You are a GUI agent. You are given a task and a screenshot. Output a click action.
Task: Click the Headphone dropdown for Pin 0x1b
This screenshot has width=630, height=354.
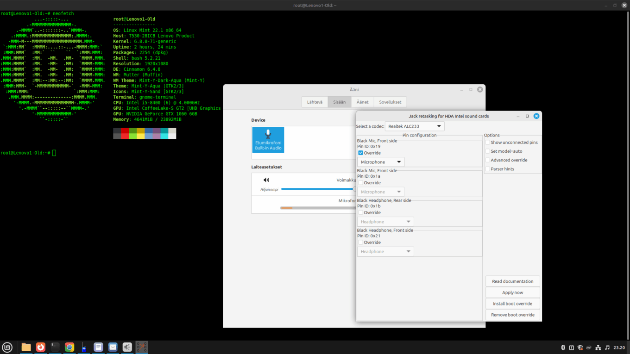(x=385, y=222)
